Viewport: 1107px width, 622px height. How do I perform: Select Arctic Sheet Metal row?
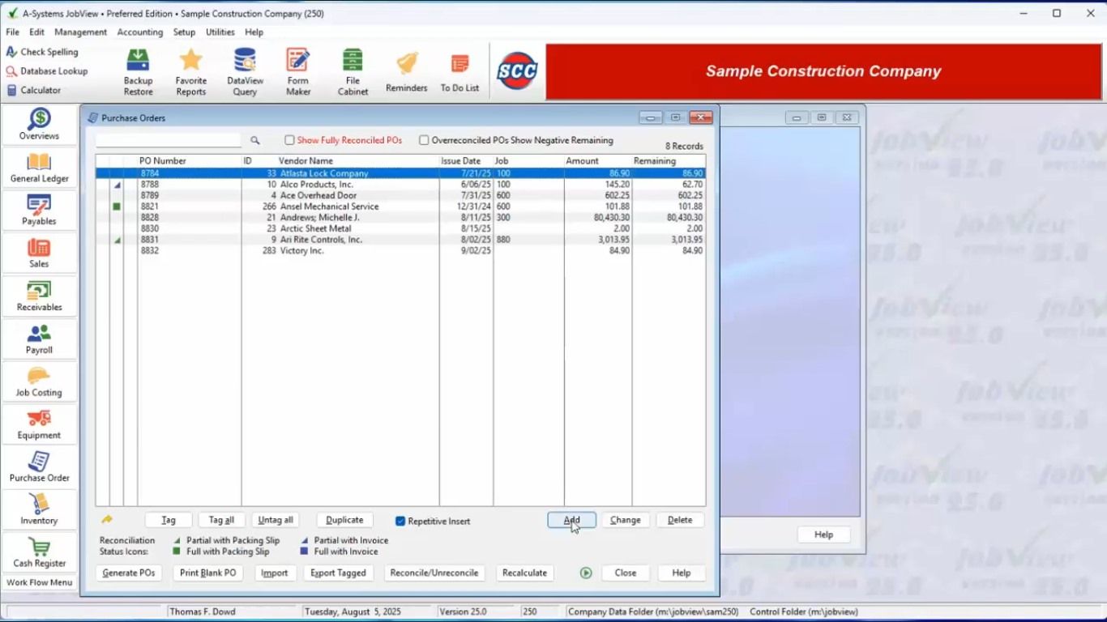click(400, 228)
